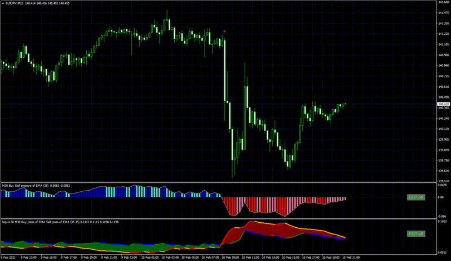The image size is (451, 261).
Task: Click the BSP-off button in the bsp o130 window
Action: coord(416,234)
